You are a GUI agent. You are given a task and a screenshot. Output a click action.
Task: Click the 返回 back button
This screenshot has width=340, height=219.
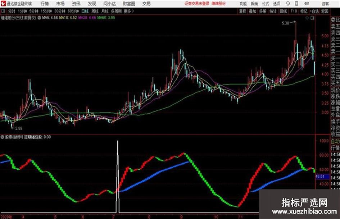(x=325, y=11)
